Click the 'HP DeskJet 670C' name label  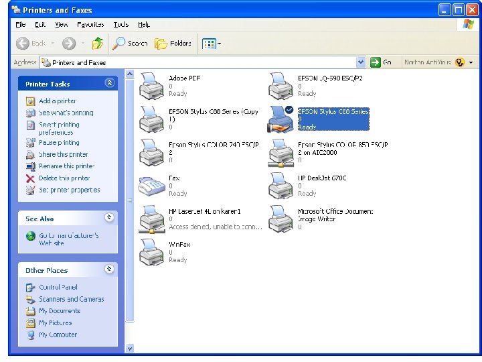pos(322,178)
